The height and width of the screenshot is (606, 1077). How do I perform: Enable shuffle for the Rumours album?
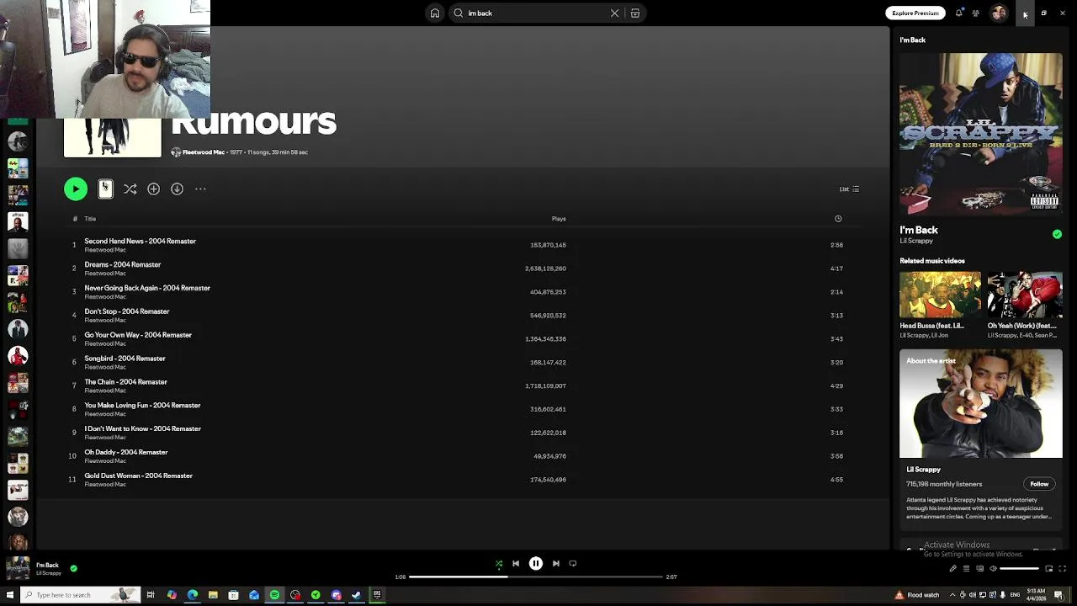(130, 189)
